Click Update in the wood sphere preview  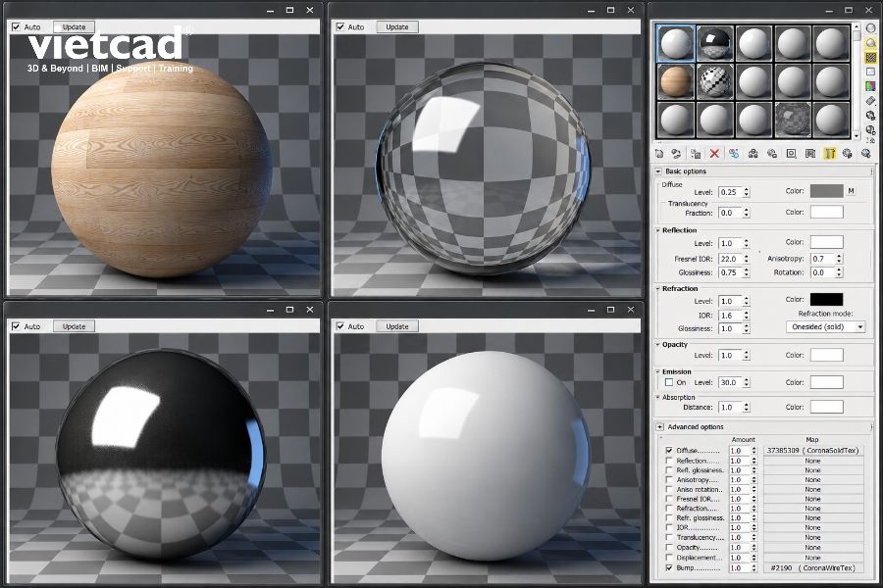(x=74, y=27)
